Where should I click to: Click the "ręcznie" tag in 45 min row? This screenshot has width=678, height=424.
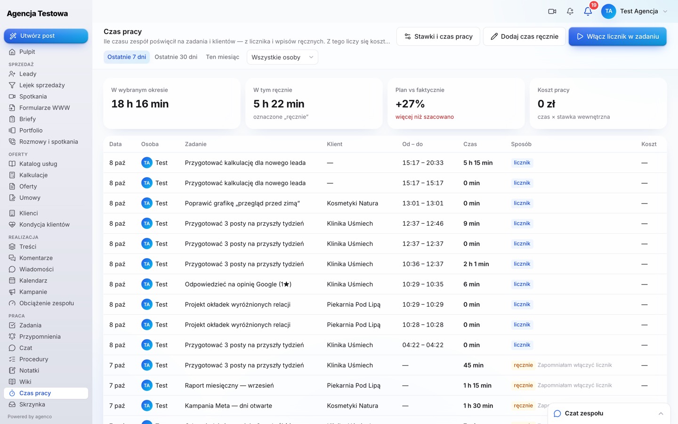pyautogui.click(x=523, y=365)
